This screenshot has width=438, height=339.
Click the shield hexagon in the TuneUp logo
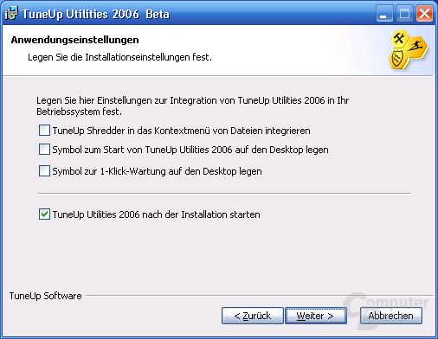(x=398, y=58)
